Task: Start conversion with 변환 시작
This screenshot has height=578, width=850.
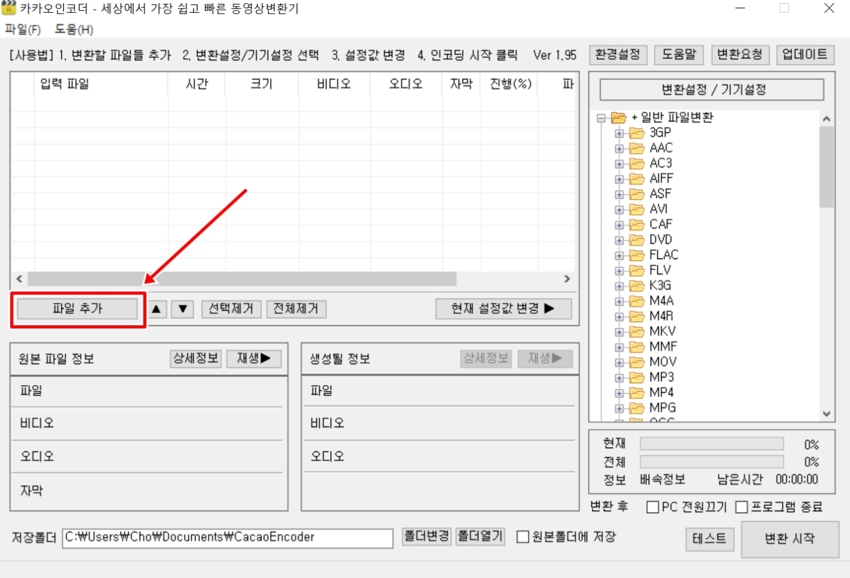Action: (790, 539)
